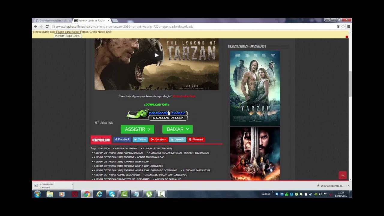Click the green ASSISTIR button
Screen dimensions: 384x216
pos(137,129)
